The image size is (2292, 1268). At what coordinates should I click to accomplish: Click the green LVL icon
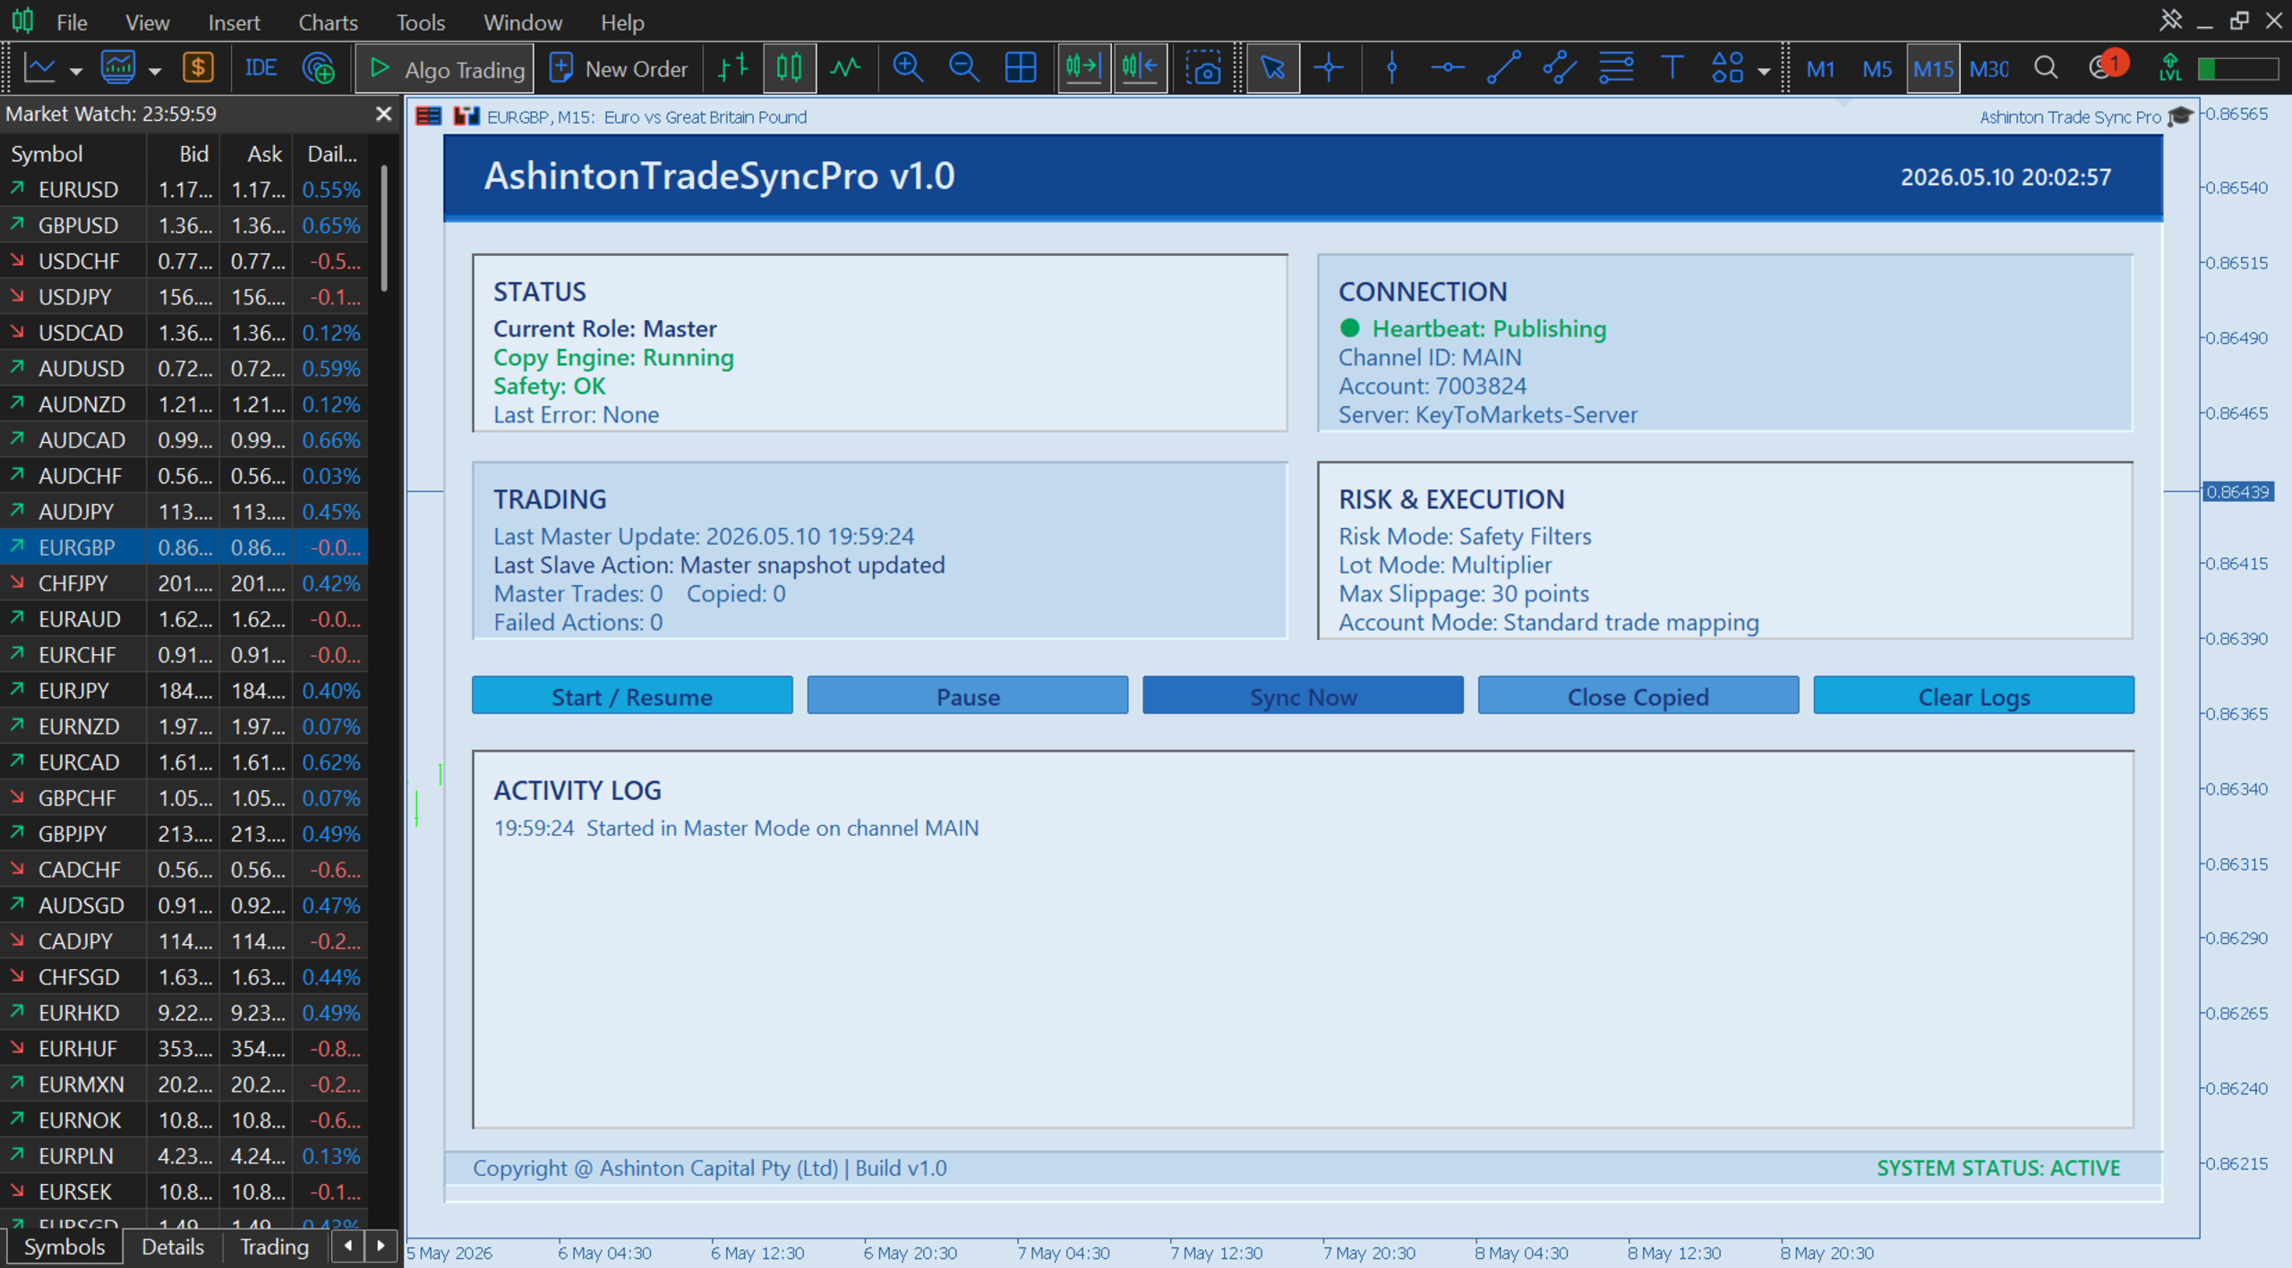point(2170,68)
